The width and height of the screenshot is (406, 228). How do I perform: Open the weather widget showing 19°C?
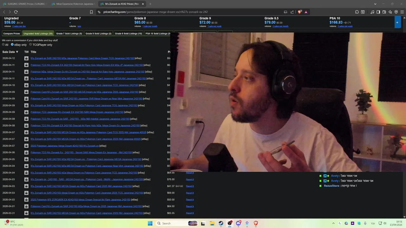[x=13, y=223]
